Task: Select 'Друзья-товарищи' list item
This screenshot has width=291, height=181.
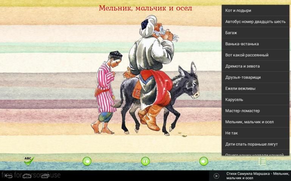Action: [255, 77]
